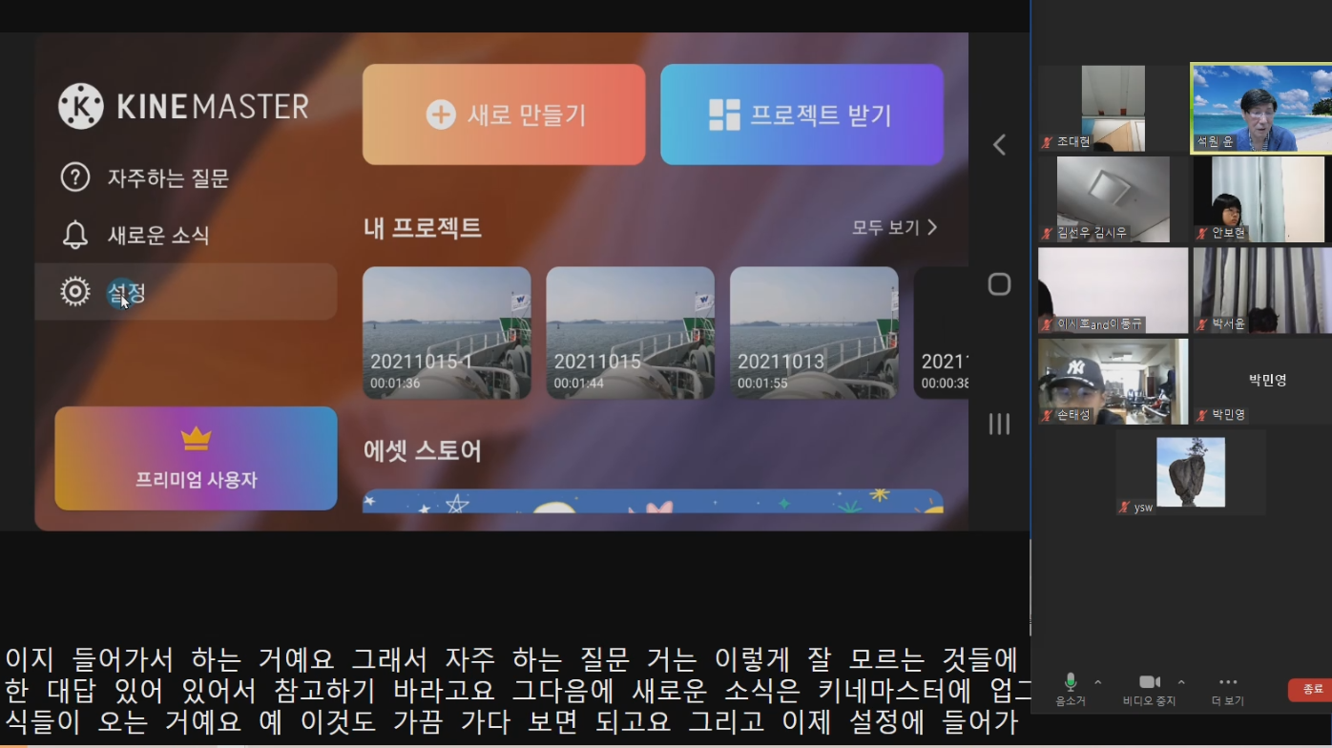
Task: Click muted mic icon beside 안보현
Action: 1203,233
